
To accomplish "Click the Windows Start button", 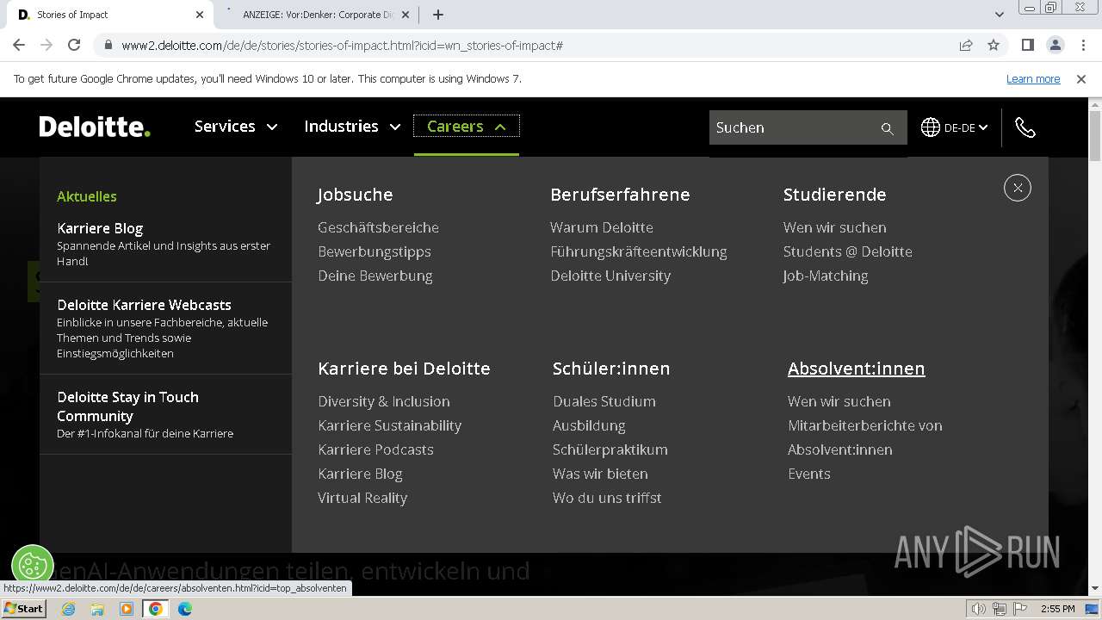I will click(x=24, y=609).
